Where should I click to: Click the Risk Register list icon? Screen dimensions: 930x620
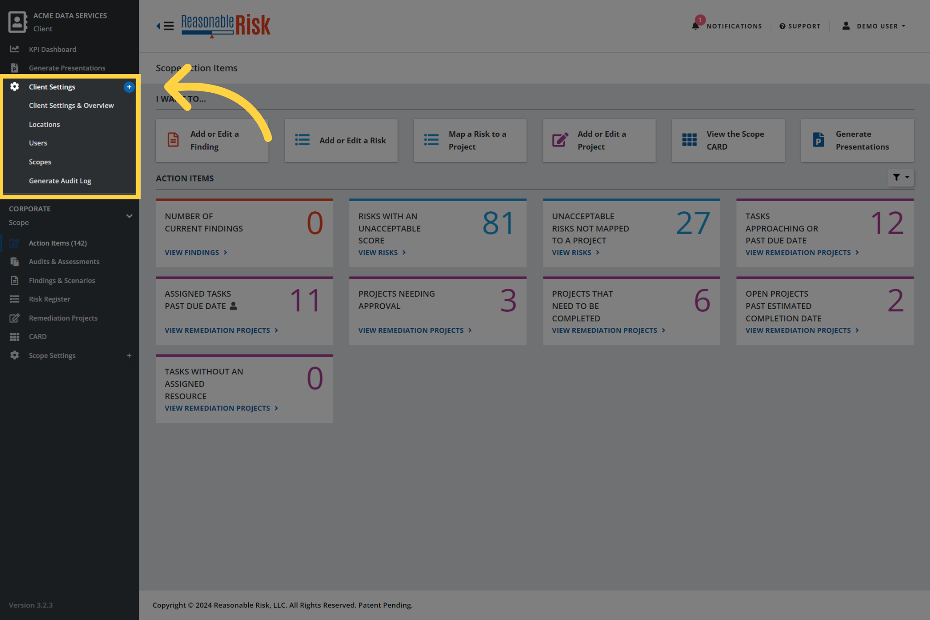coord(15,299)
